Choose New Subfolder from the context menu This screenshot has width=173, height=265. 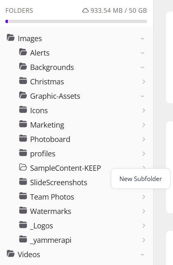tap(140, 179)
